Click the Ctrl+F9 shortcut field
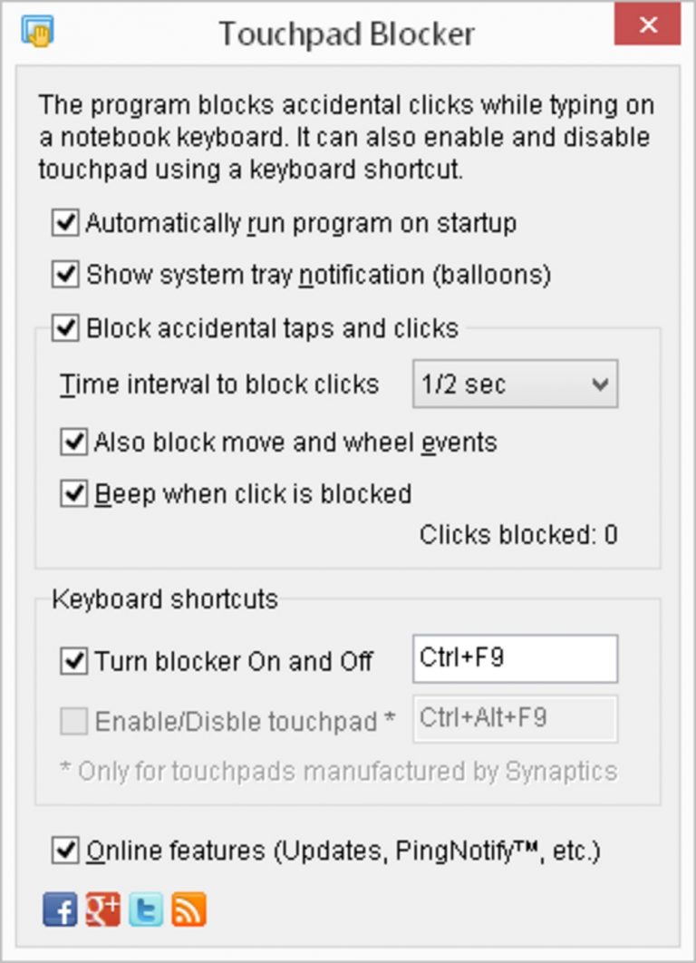696x963 pixels. [515, 658]
